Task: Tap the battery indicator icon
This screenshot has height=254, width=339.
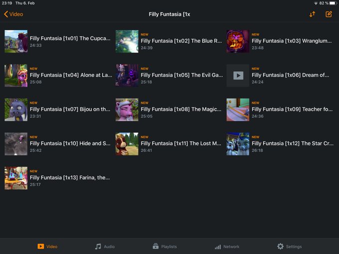Action: tap(333, 3)
